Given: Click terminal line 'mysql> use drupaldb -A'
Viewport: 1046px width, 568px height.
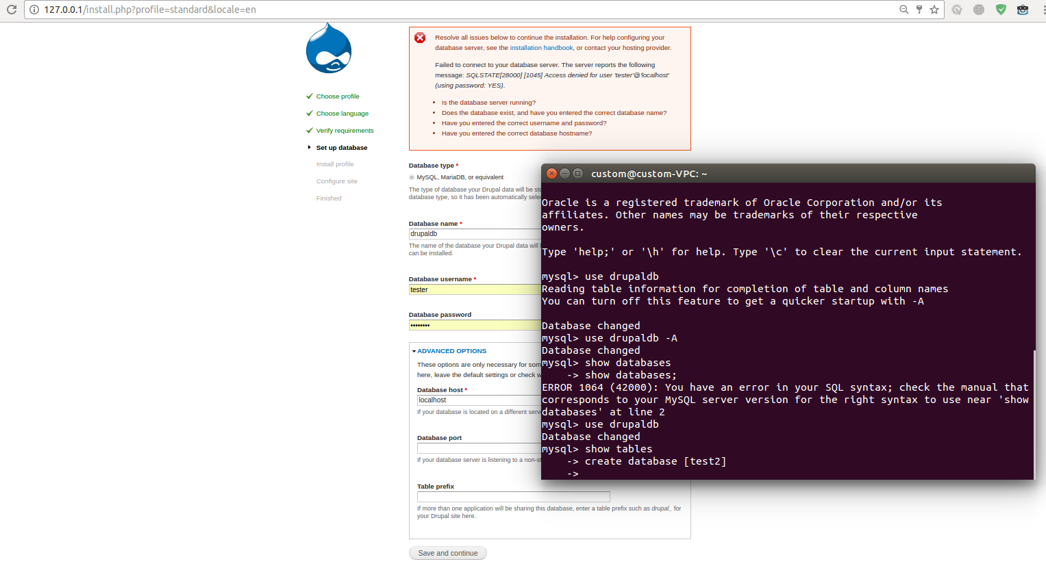Looking at the screenshot, I should tap(610, 338).
